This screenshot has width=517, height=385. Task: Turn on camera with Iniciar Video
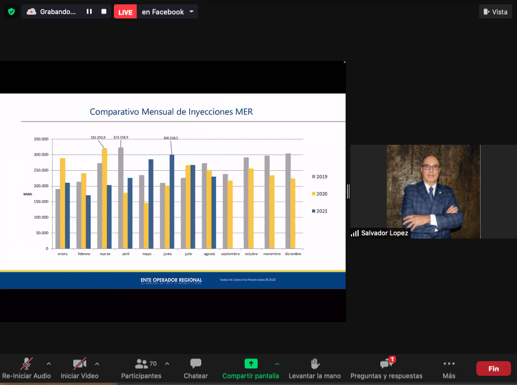pyautogui.click(x=80, y=364)
